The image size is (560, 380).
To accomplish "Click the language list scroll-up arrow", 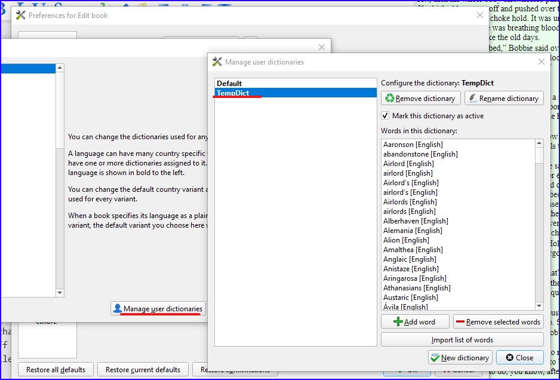I will click(x=60, y=68).
